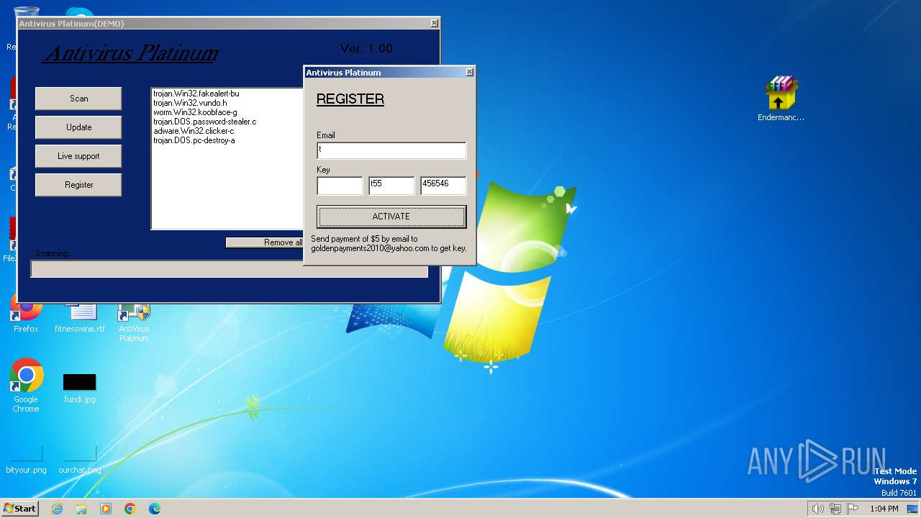Open fundi.jpg desktop file
The image size is (921, 518).
point(80,388)
